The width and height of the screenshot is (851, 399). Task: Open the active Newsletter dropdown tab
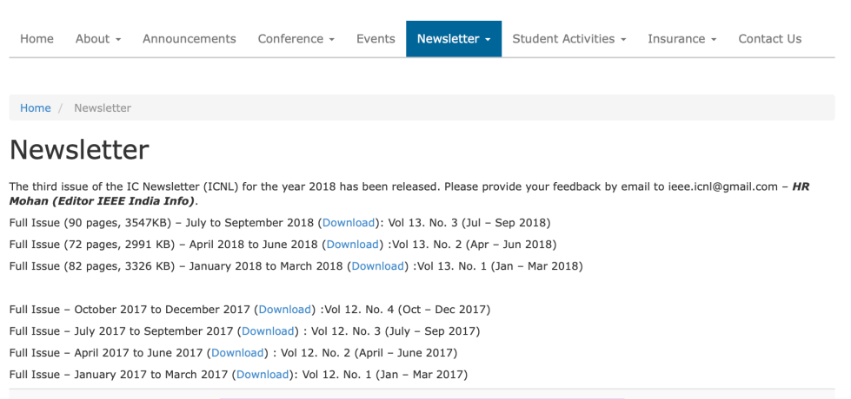point(453,39)
